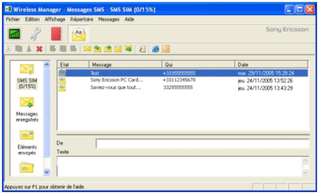Image resolution: width=318 pixels, height=193 pixels.
Task: Click folder list scroll down arrow
Action: point(47,172)
